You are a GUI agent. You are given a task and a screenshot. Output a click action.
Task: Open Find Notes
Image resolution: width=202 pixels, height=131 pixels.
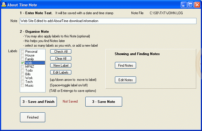(x=125, y=65)
